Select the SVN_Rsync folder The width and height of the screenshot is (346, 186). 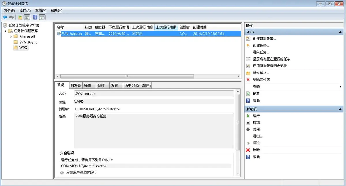(x=28, y=42)
